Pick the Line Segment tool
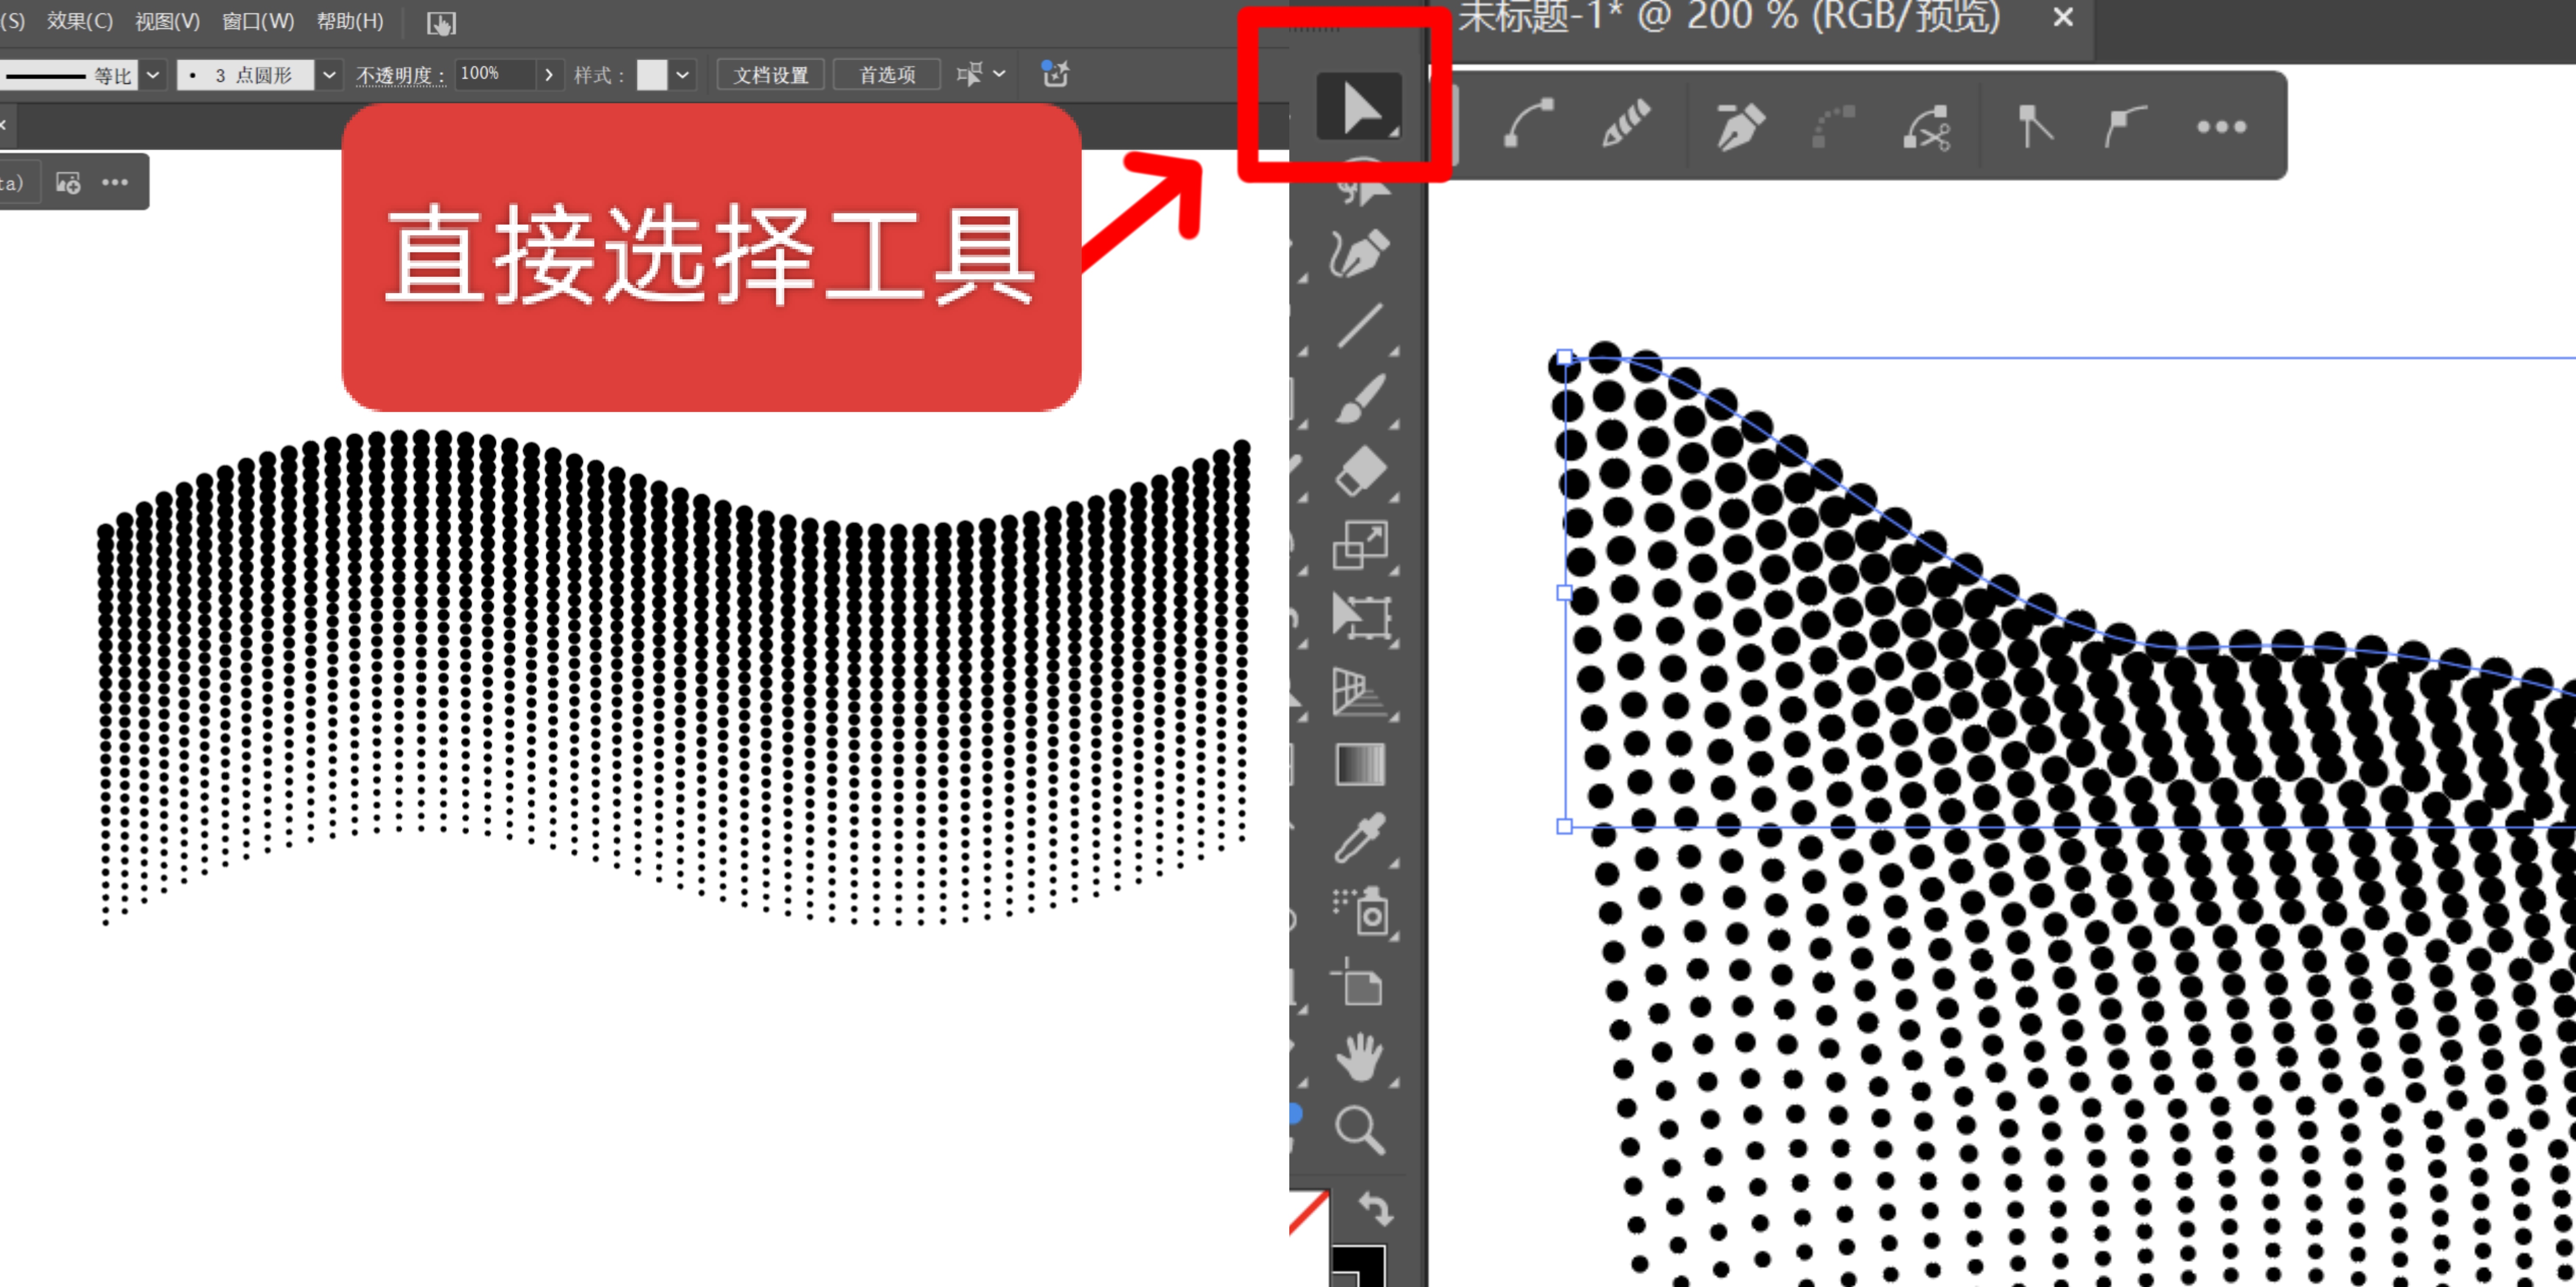Screen dimensions: 2576x1287 1360,326
